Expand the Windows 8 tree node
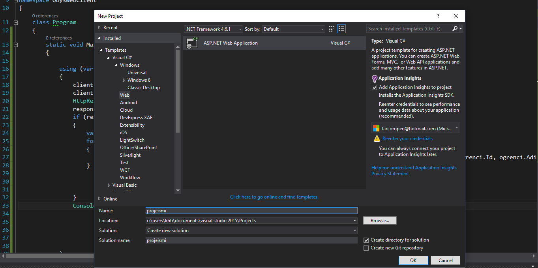Viewport: 538px width, 268px height. (124, 80)
